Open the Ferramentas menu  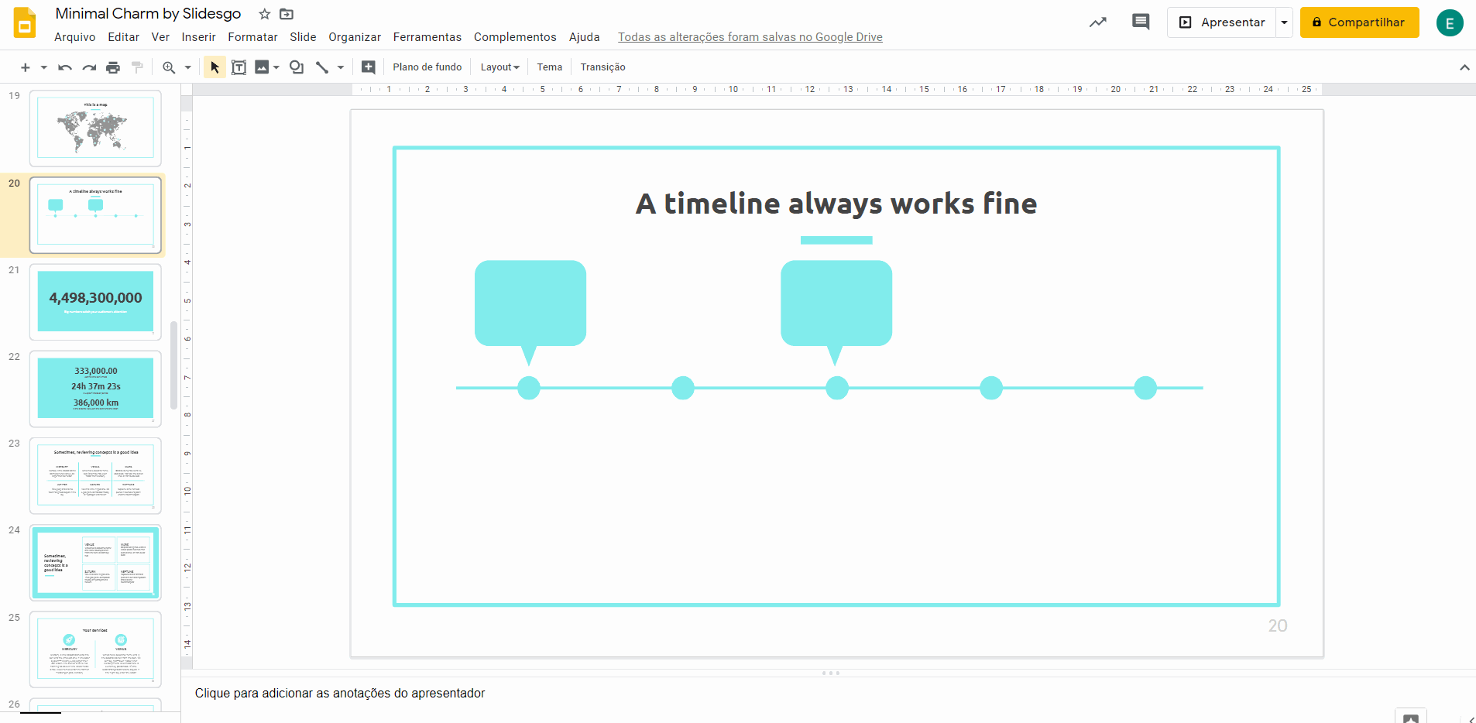[x=427, y=37]
